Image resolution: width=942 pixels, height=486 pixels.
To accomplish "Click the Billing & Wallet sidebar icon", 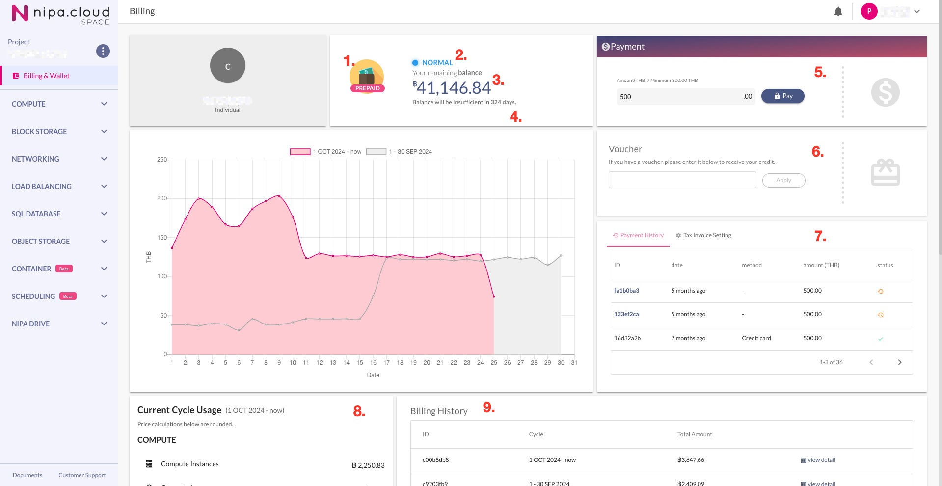I will tap(16, 76).
